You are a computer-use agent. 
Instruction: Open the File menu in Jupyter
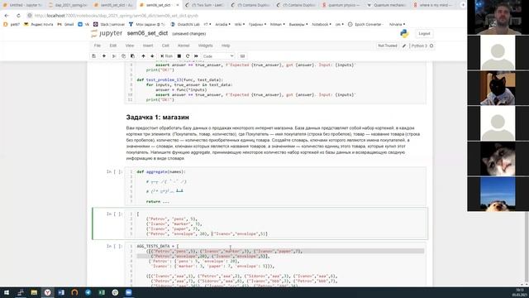pyautogui.click(x=98, y=46)
